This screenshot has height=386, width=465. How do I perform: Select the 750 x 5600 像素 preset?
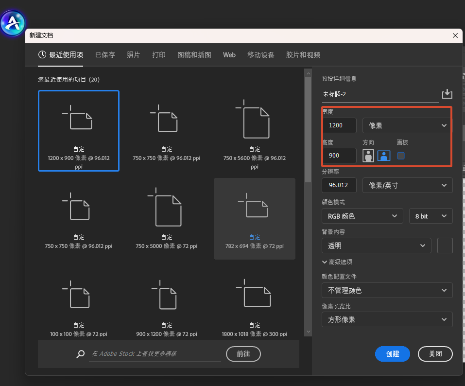pos(255,131)
